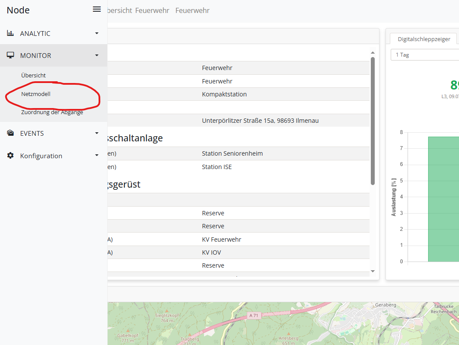
Task: Switch to the Digitalschleppzeiger tab
Action: point(424,39)
